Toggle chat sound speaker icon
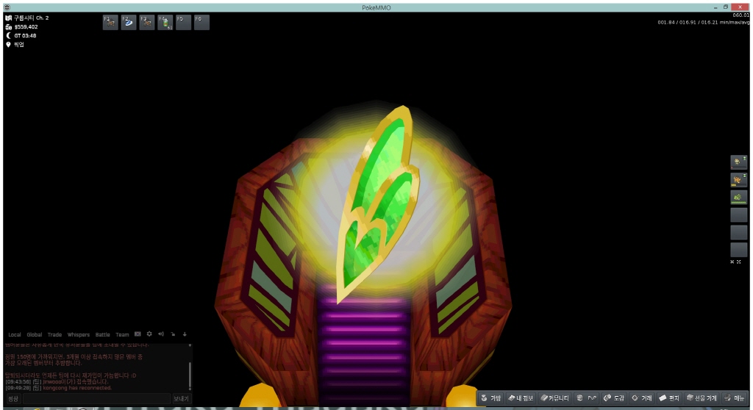The height and width of the screenshot is (410, 753). [161, 334]
